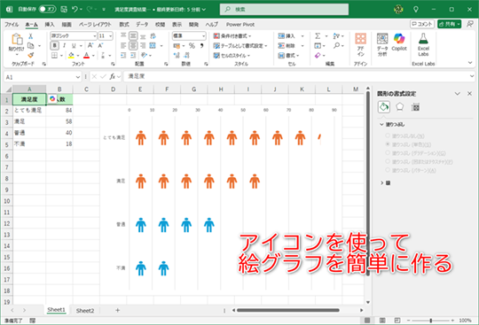Click the Comma Style icon
Screen dimensions: 479x325
pos(201,46)
